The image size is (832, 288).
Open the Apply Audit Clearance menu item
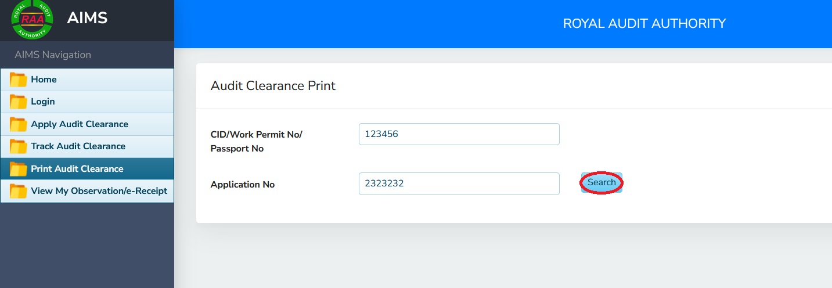click(x=80, y=124)
